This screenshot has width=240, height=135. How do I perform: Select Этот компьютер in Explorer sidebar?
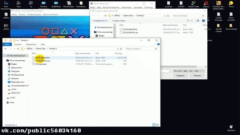[x=17, y=60]
